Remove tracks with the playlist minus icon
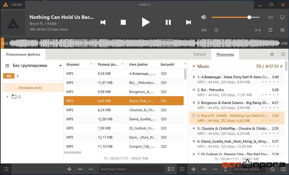Viewport: 289px width, 175px height. click(204, 169)
